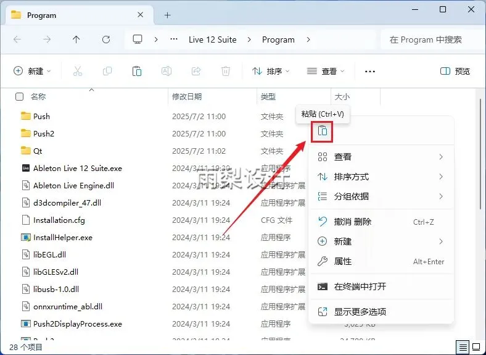Click the Cut scissors icon in toolbar

pos(78,71)
